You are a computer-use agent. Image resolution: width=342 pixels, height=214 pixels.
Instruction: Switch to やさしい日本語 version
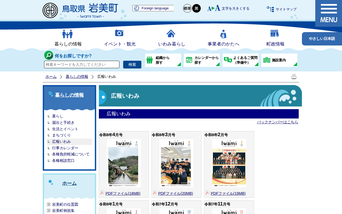(x=322, y=39)
